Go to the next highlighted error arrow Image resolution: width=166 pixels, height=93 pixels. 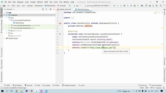162,13
